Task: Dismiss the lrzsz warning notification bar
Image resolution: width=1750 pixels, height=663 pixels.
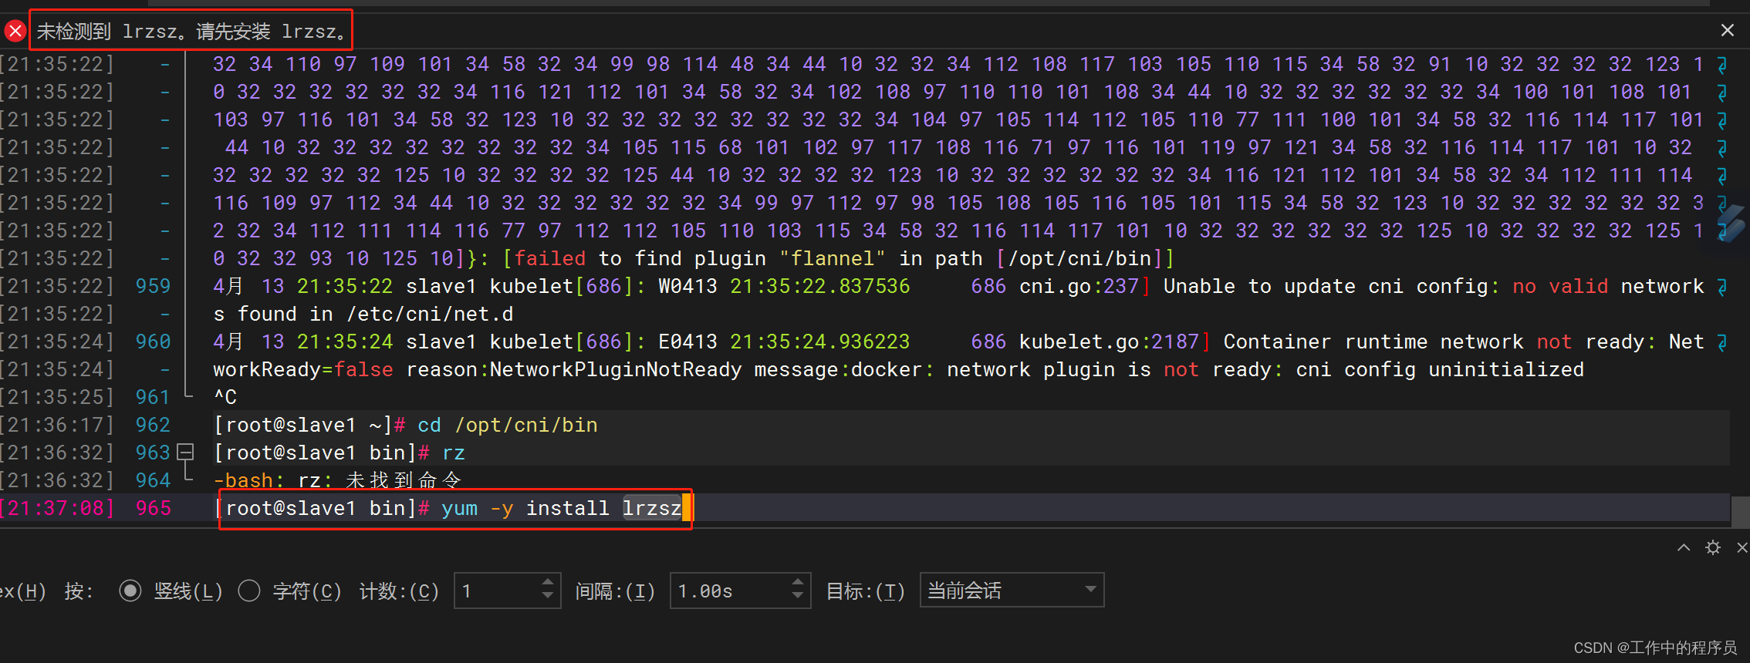Action: 1727,30
